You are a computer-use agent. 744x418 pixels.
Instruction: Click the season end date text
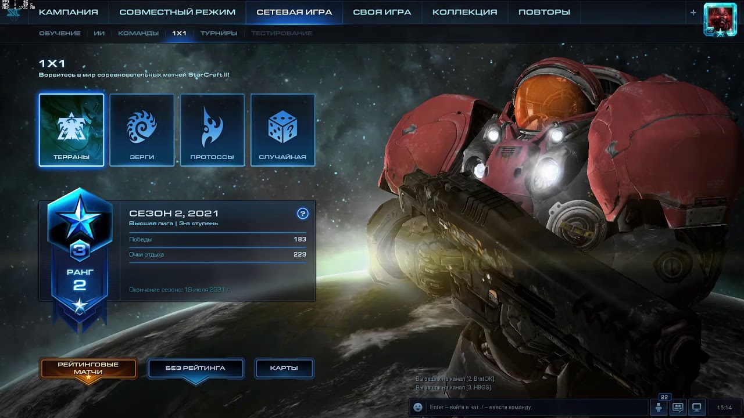(180, 289)
